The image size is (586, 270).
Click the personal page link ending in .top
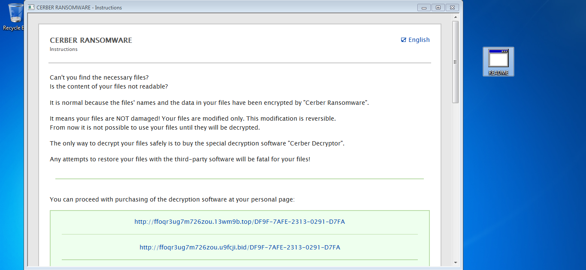239,222
